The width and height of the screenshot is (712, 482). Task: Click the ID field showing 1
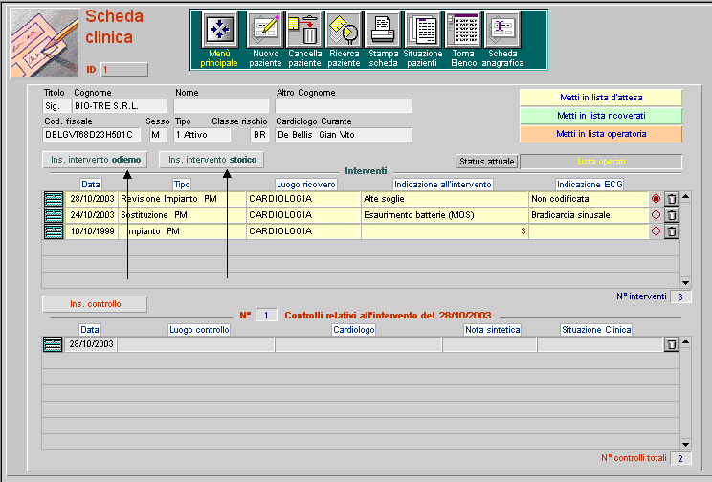pyautogui.click(x=124, y=70)
